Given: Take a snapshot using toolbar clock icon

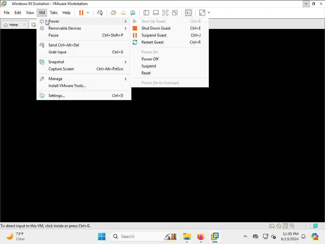Looking at the screenshot, I should click(x=113, y=13).
